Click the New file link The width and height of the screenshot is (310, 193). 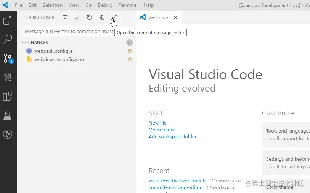coord(157,123)
